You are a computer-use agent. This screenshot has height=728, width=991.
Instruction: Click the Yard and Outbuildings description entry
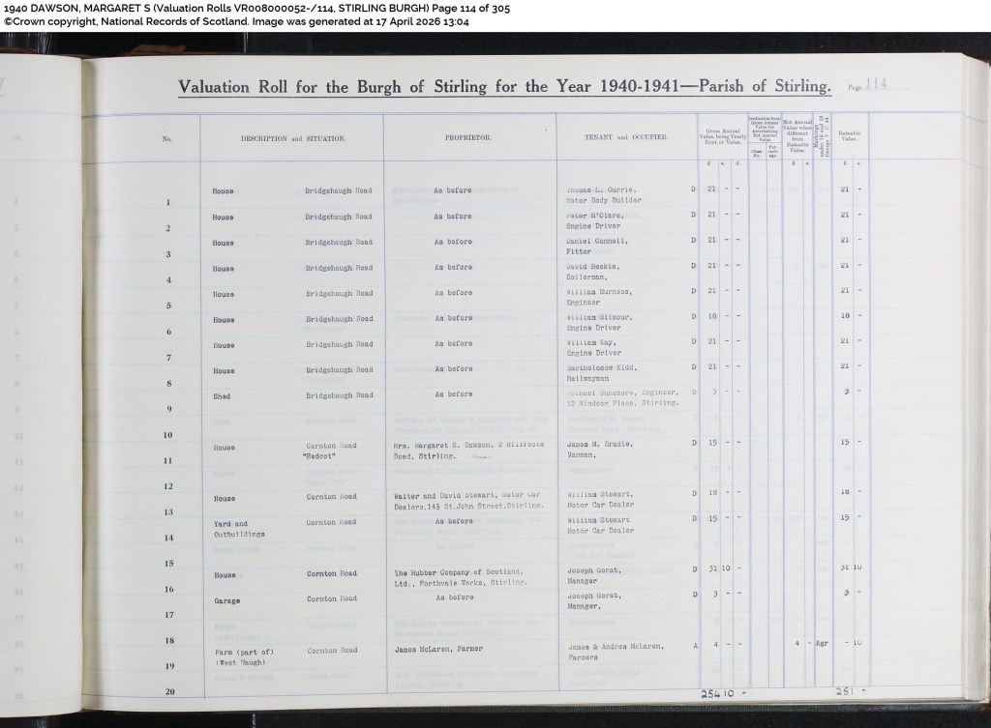(240, 529)
